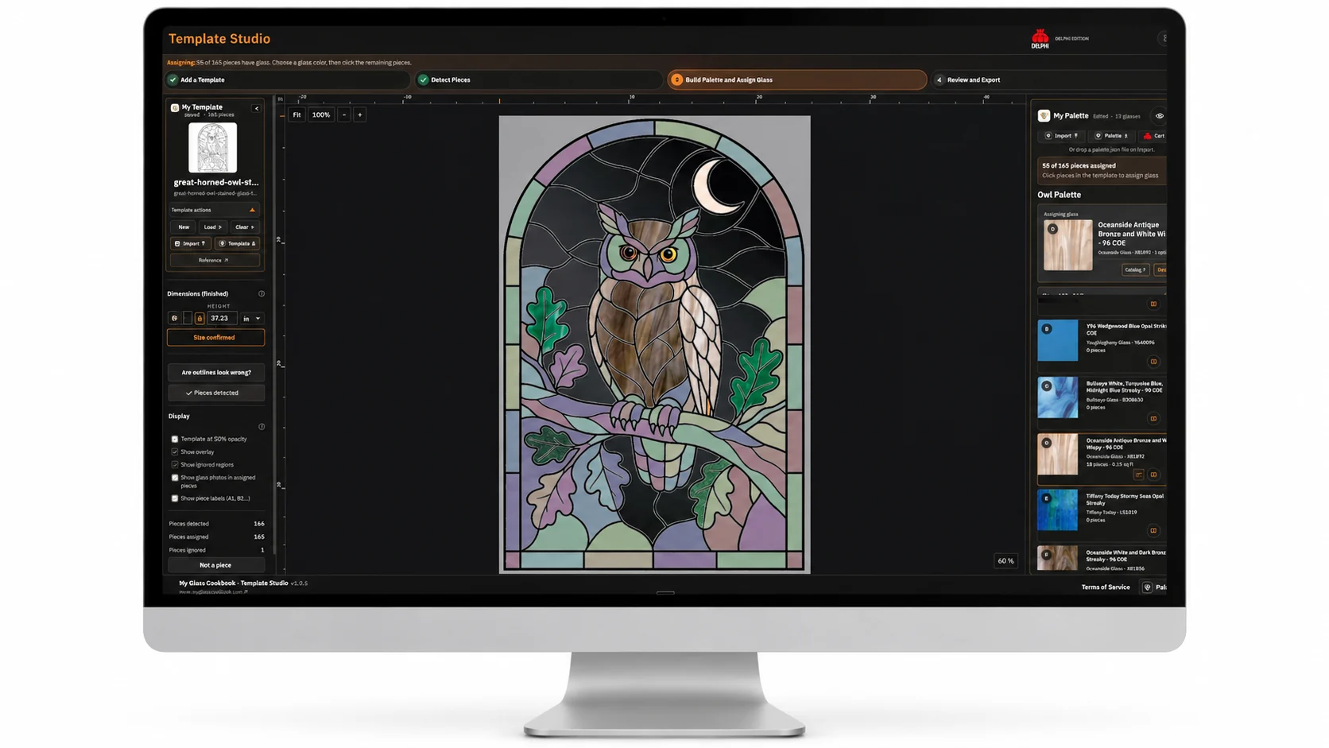
Task: Toggle the dimension aspect lock icon
Action: click(200, 319)
